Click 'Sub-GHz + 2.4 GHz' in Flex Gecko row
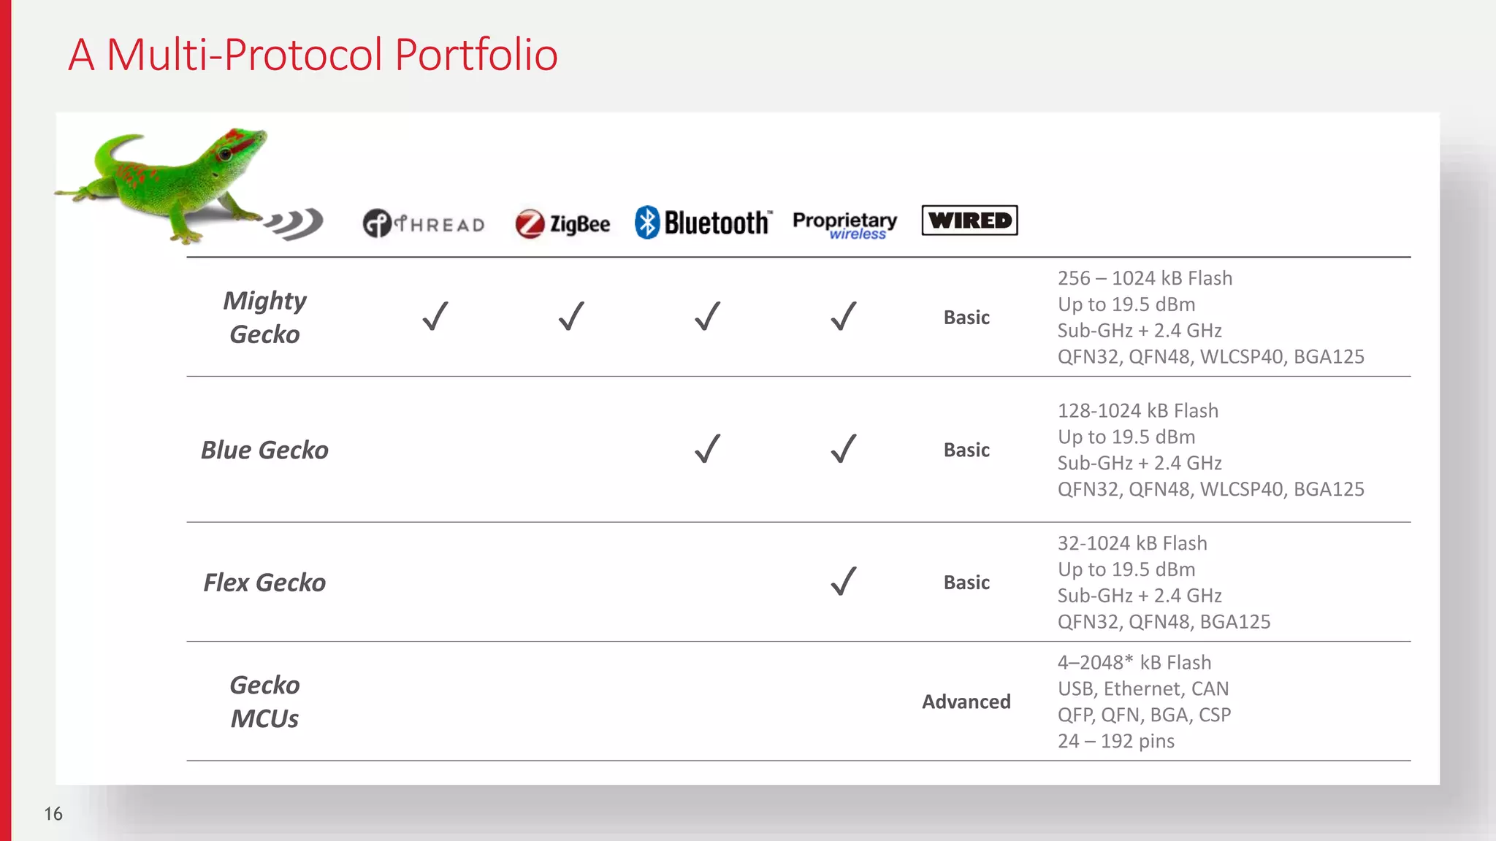Viewport: 1496px width, 841px height. 1140,596
